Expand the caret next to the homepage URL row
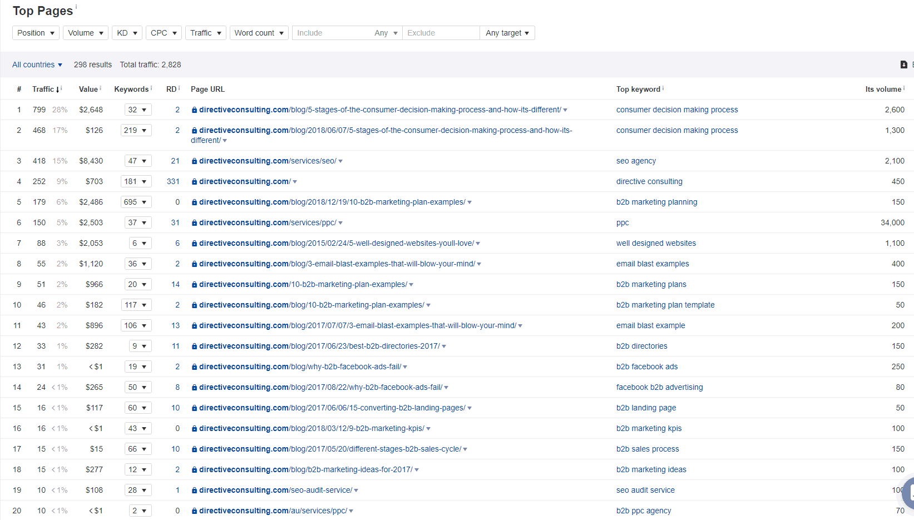Screen dimensions: 914x520 (x=295, y=181)
